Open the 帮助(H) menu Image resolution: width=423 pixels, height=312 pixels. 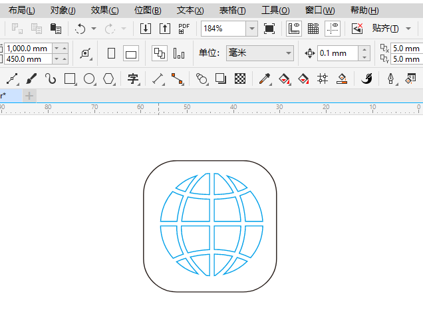click(x=364, y=11)
